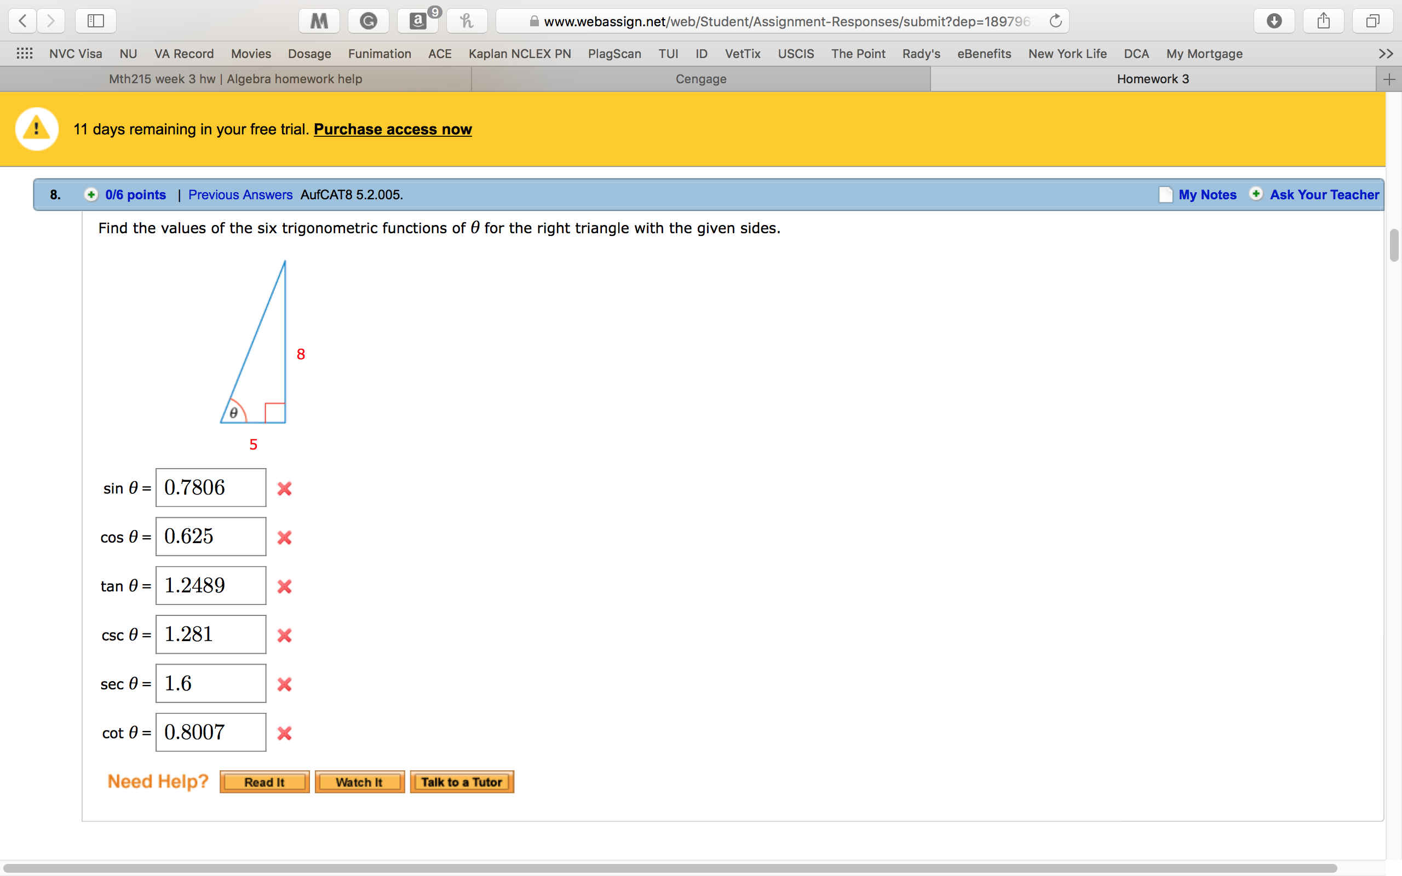
Task: Open the Dosage bookmark
Action: [309, 54]
